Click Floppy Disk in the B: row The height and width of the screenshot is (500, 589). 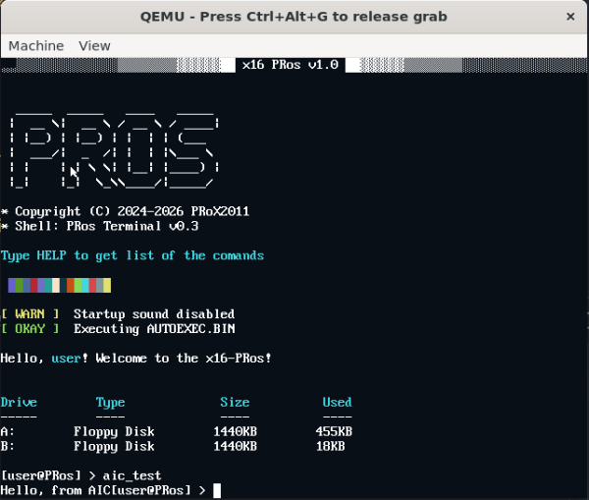pos(114,447)
